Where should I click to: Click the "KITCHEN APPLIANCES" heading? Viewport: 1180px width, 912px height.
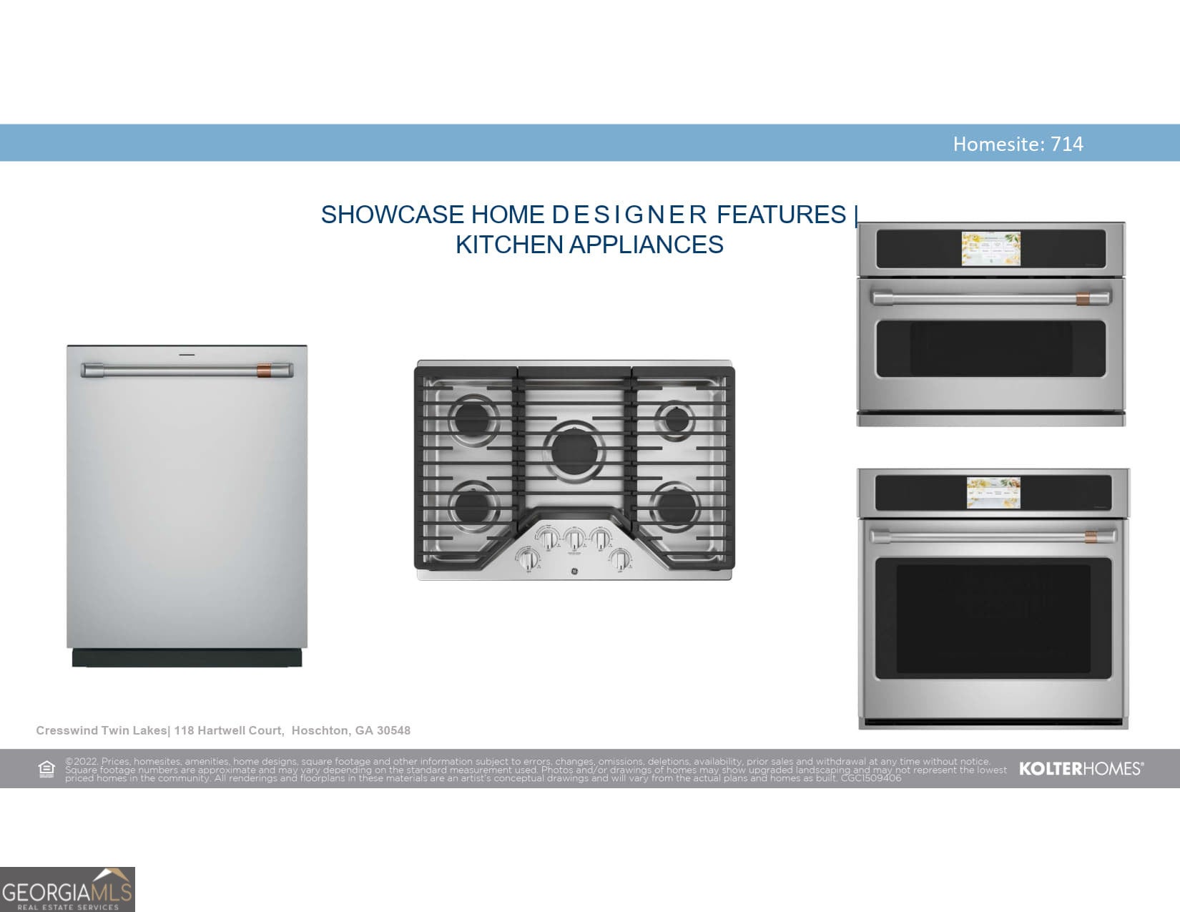pyautogui.click(x=589, y=245)
